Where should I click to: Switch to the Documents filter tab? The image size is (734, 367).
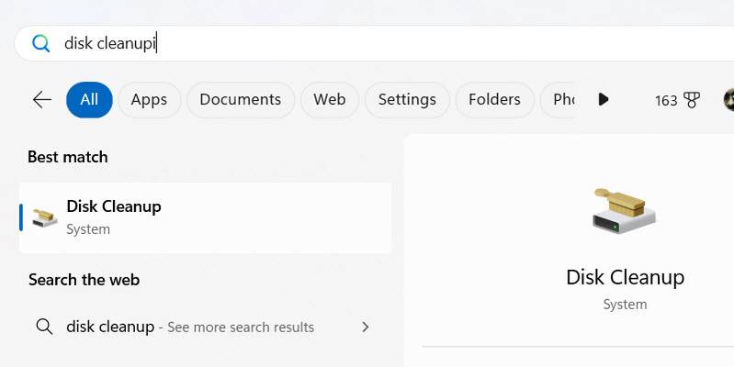click(x=240, y=99)
